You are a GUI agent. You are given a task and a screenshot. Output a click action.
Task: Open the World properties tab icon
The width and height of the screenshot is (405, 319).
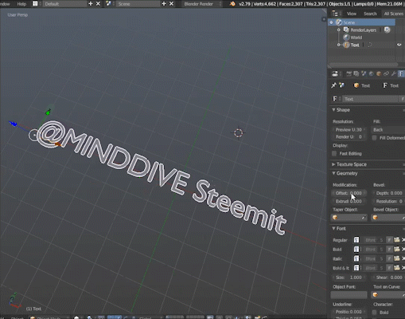pyautogui.click(x=371, y=73)
